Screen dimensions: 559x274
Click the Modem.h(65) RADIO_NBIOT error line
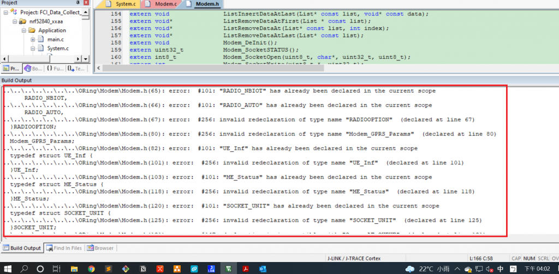219,91
